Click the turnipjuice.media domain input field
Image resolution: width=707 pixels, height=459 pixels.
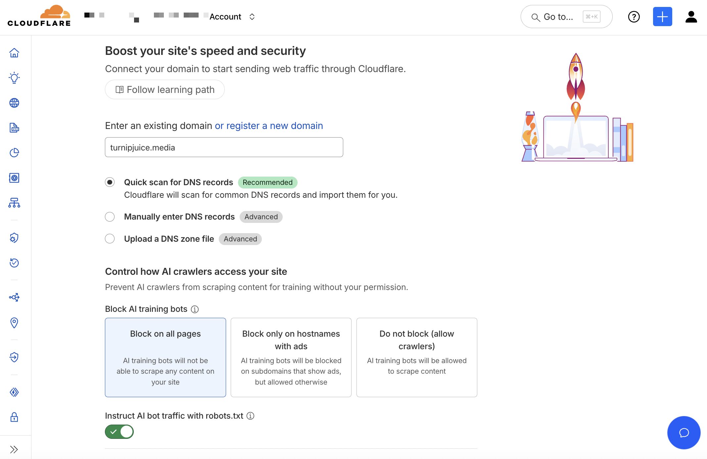(224, 147)
